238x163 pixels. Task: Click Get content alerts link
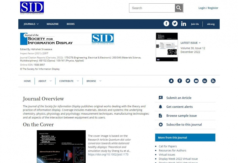point(179,107)
